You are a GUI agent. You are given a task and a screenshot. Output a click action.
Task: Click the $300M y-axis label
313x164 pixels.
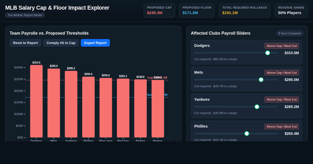[x=19, y=67]
